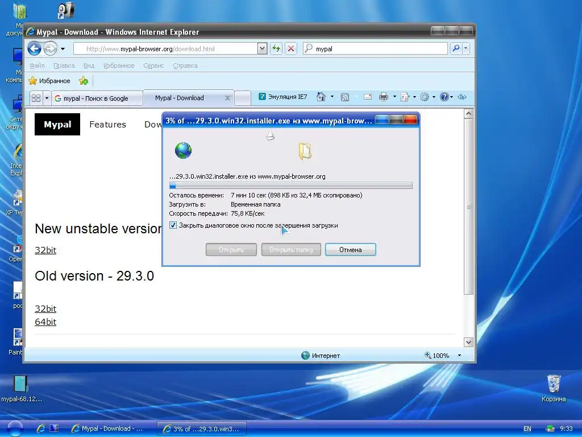The height and width of the screenshot is (437, 582).
Task: Click the Show Desktop quick launch icon
Action: pyautogui.click(x=54, y=428)
